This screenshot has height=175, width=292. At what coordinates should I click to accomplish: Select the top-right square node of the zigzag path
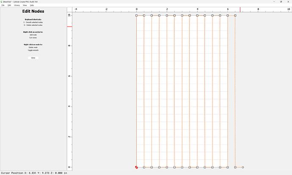(x=235, y=16)
